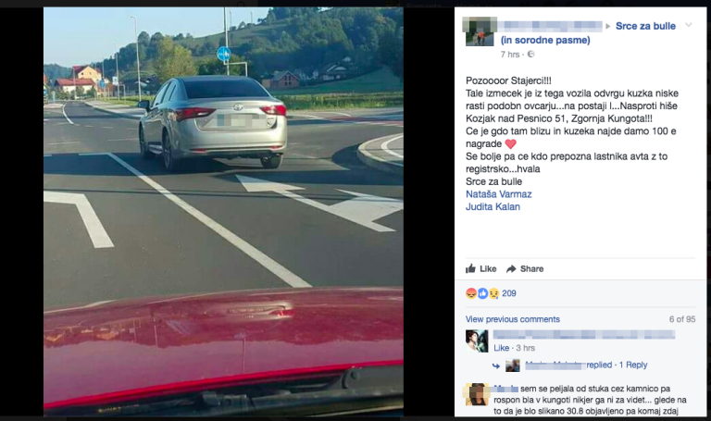The image size is (711, 421).
Task: Open Nataša Varmaz tagged profile
Action: coord(498,194)
